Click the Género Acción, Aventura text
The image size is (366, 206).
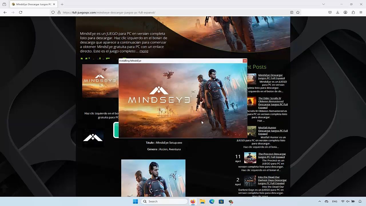(x=164, y=149)
